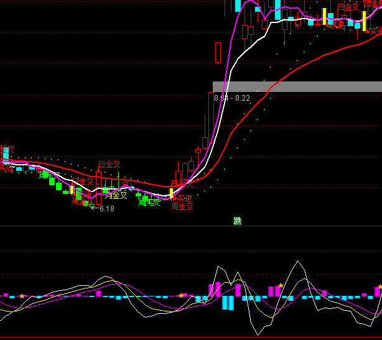Click the green 跳 gap marker

[238, 221]
